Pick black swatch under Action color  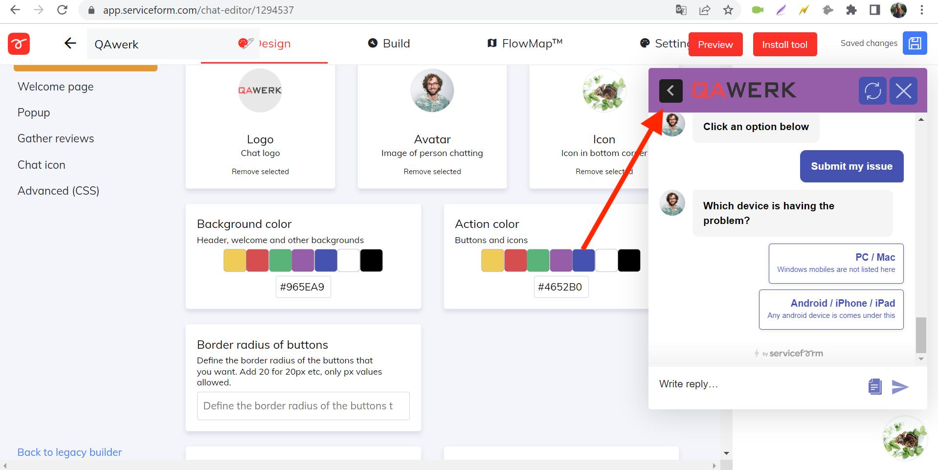[629, 260]
